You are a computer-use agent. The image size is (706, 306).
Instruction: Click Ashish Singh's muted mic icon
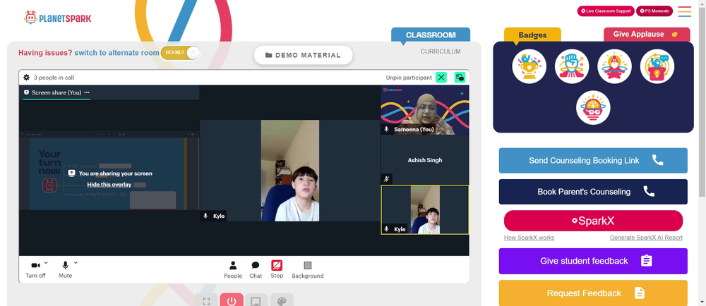click(x=386, y=179)
